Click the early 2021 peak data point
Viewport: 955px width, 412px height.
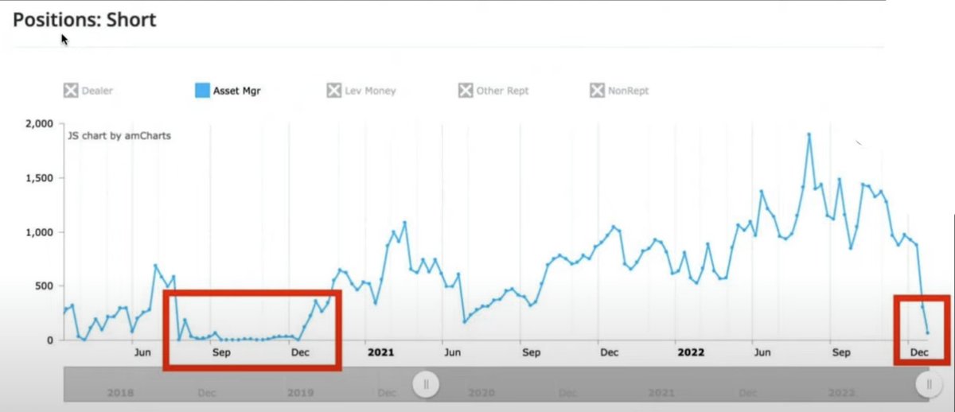(404, 222)
